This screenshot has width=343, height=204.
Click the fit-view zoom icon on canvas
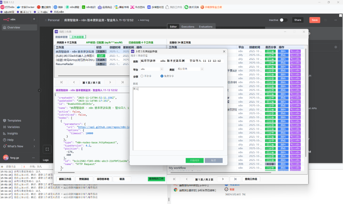47,149
